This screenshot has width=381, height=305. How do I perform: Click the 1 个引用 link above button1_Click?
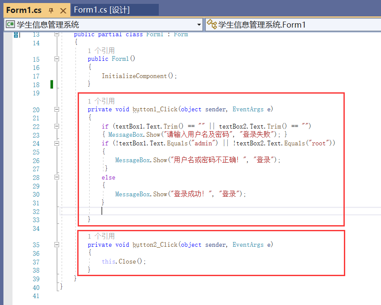click(x=101, y=101)
